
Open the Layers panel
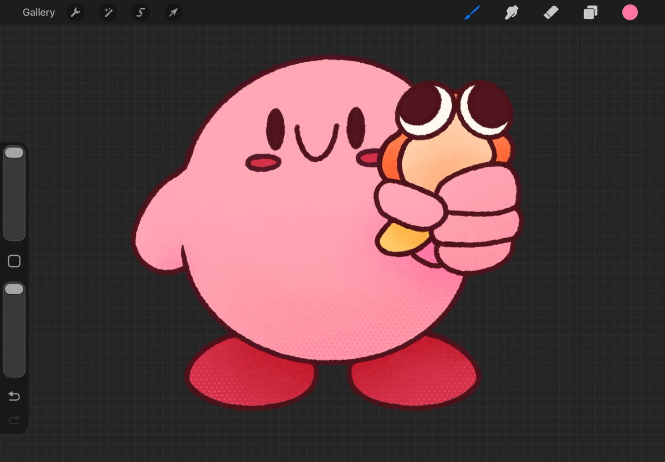(x=591, y=12)
